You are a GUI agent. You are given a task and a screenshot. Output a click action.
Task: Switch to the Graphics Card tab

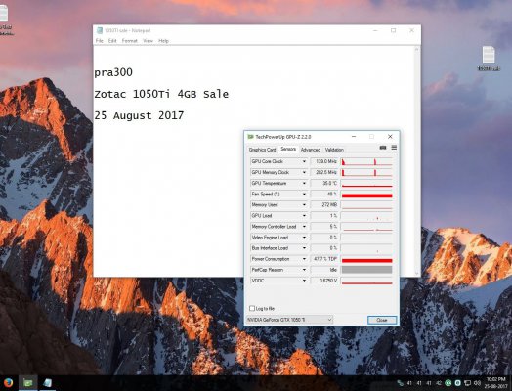tap(262, 150)
